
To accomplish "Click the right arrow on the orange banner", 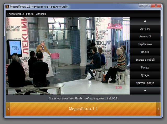I will [x=158, y=109].
